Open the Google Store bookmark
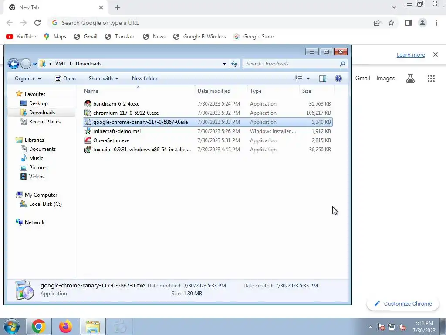Image resolution: width=446 pixels, height=335 pixels. point(253,37)
